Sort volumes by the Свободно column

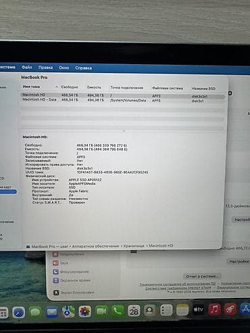(x=70, y=87)
